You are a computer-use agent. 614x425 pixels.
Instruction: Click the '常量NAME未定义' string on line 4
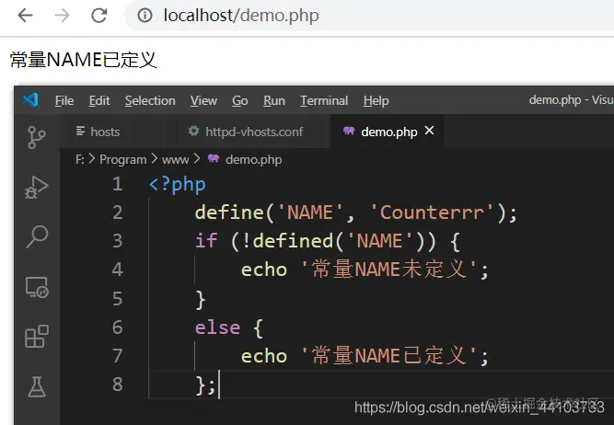388,270
